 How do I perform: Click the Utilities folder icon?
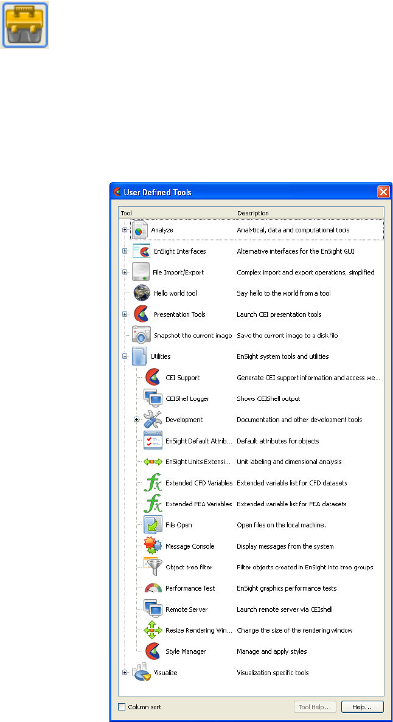(x=139, y=356)
